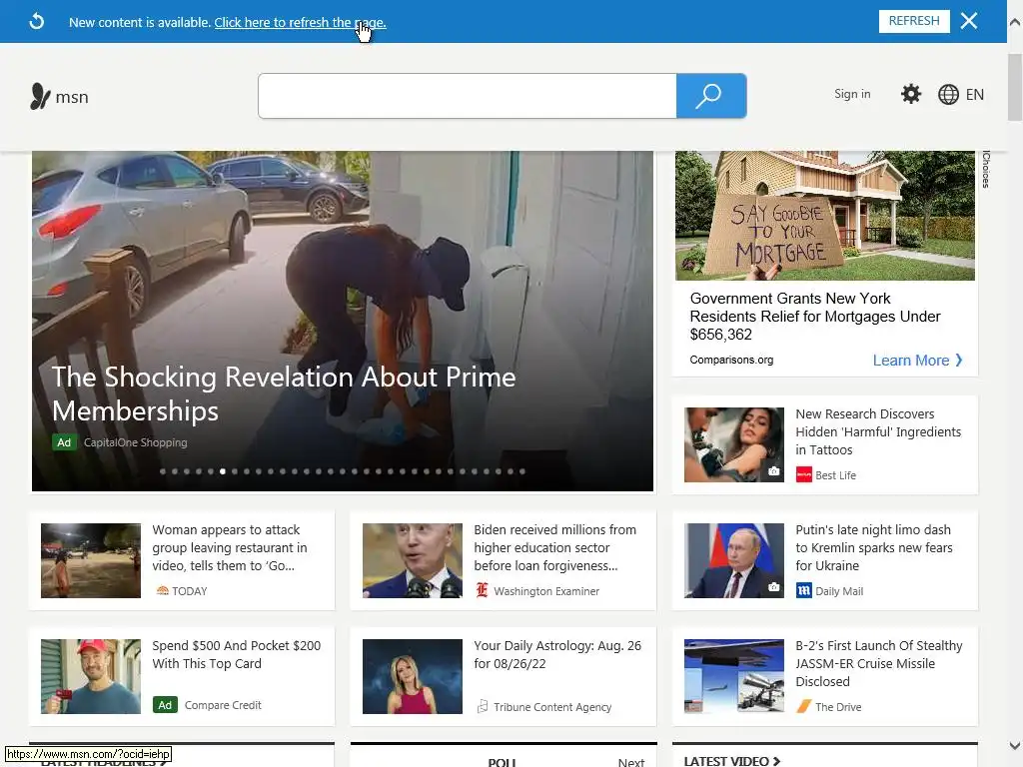Image resolution: width=1023 pixels, height=767 pixels.
Task: Expand the LATEST VIDEO section heading
Action: 732,760
